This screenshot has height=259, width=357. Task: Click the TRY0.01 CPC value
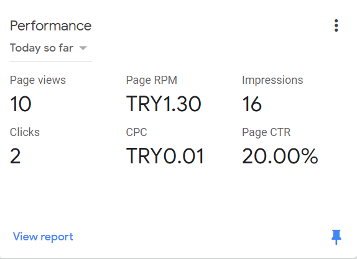pyautogui.click(x=165, y=156)
